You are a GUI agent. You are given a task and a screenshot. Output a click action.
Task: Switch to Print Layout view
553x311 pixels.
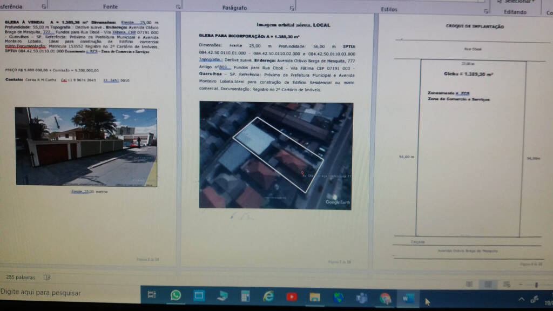(x=488, y=284)
